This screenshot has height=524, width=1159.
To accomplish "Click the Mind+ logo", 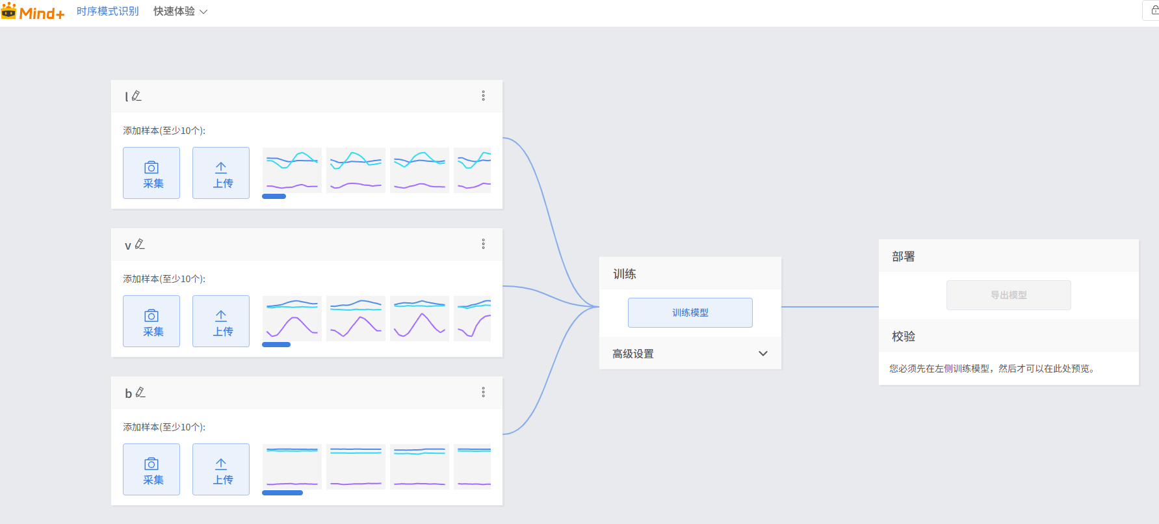I will 33,12.
